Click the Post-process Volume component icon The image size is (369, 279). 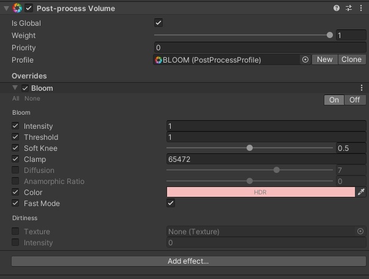click(x=17, y=9)
